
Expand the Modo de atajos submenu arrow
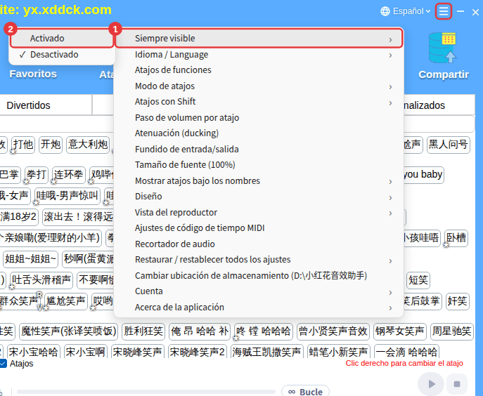pyautogui.click(x=390, y=87)
